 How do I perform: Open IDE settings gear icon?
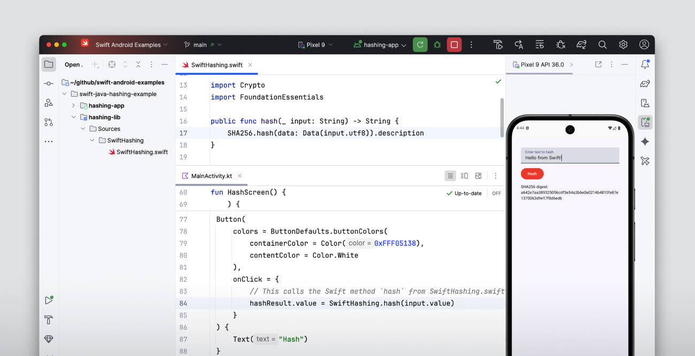pos(623,45)
